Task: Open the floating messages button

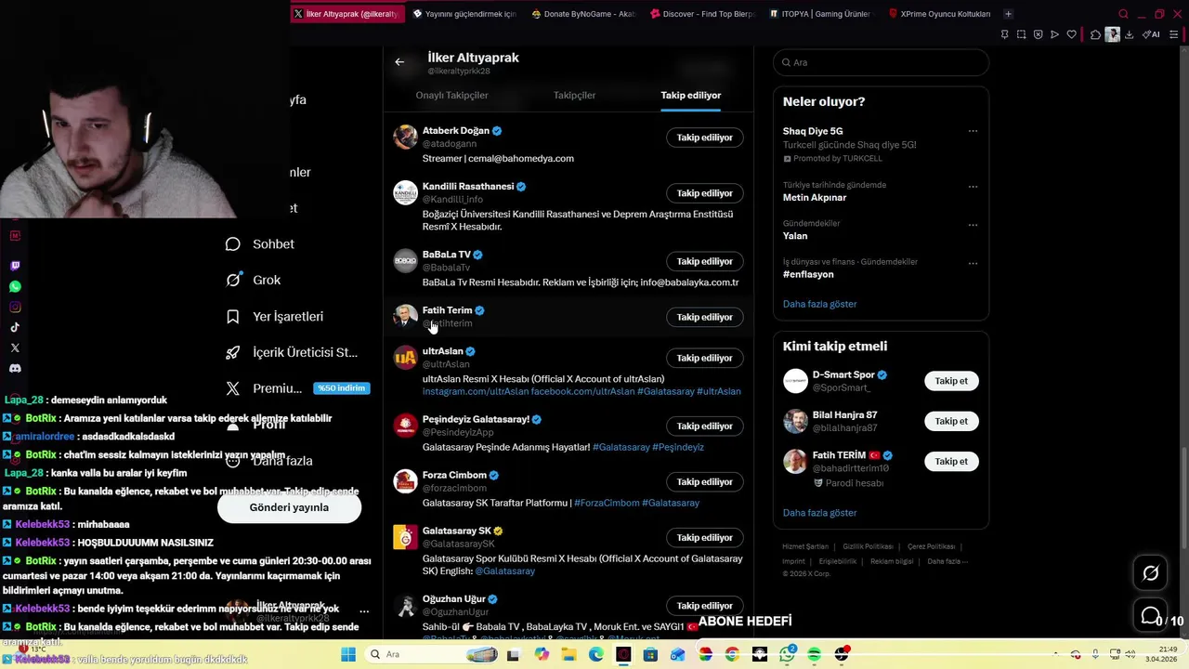Action: pos(1150,616)
